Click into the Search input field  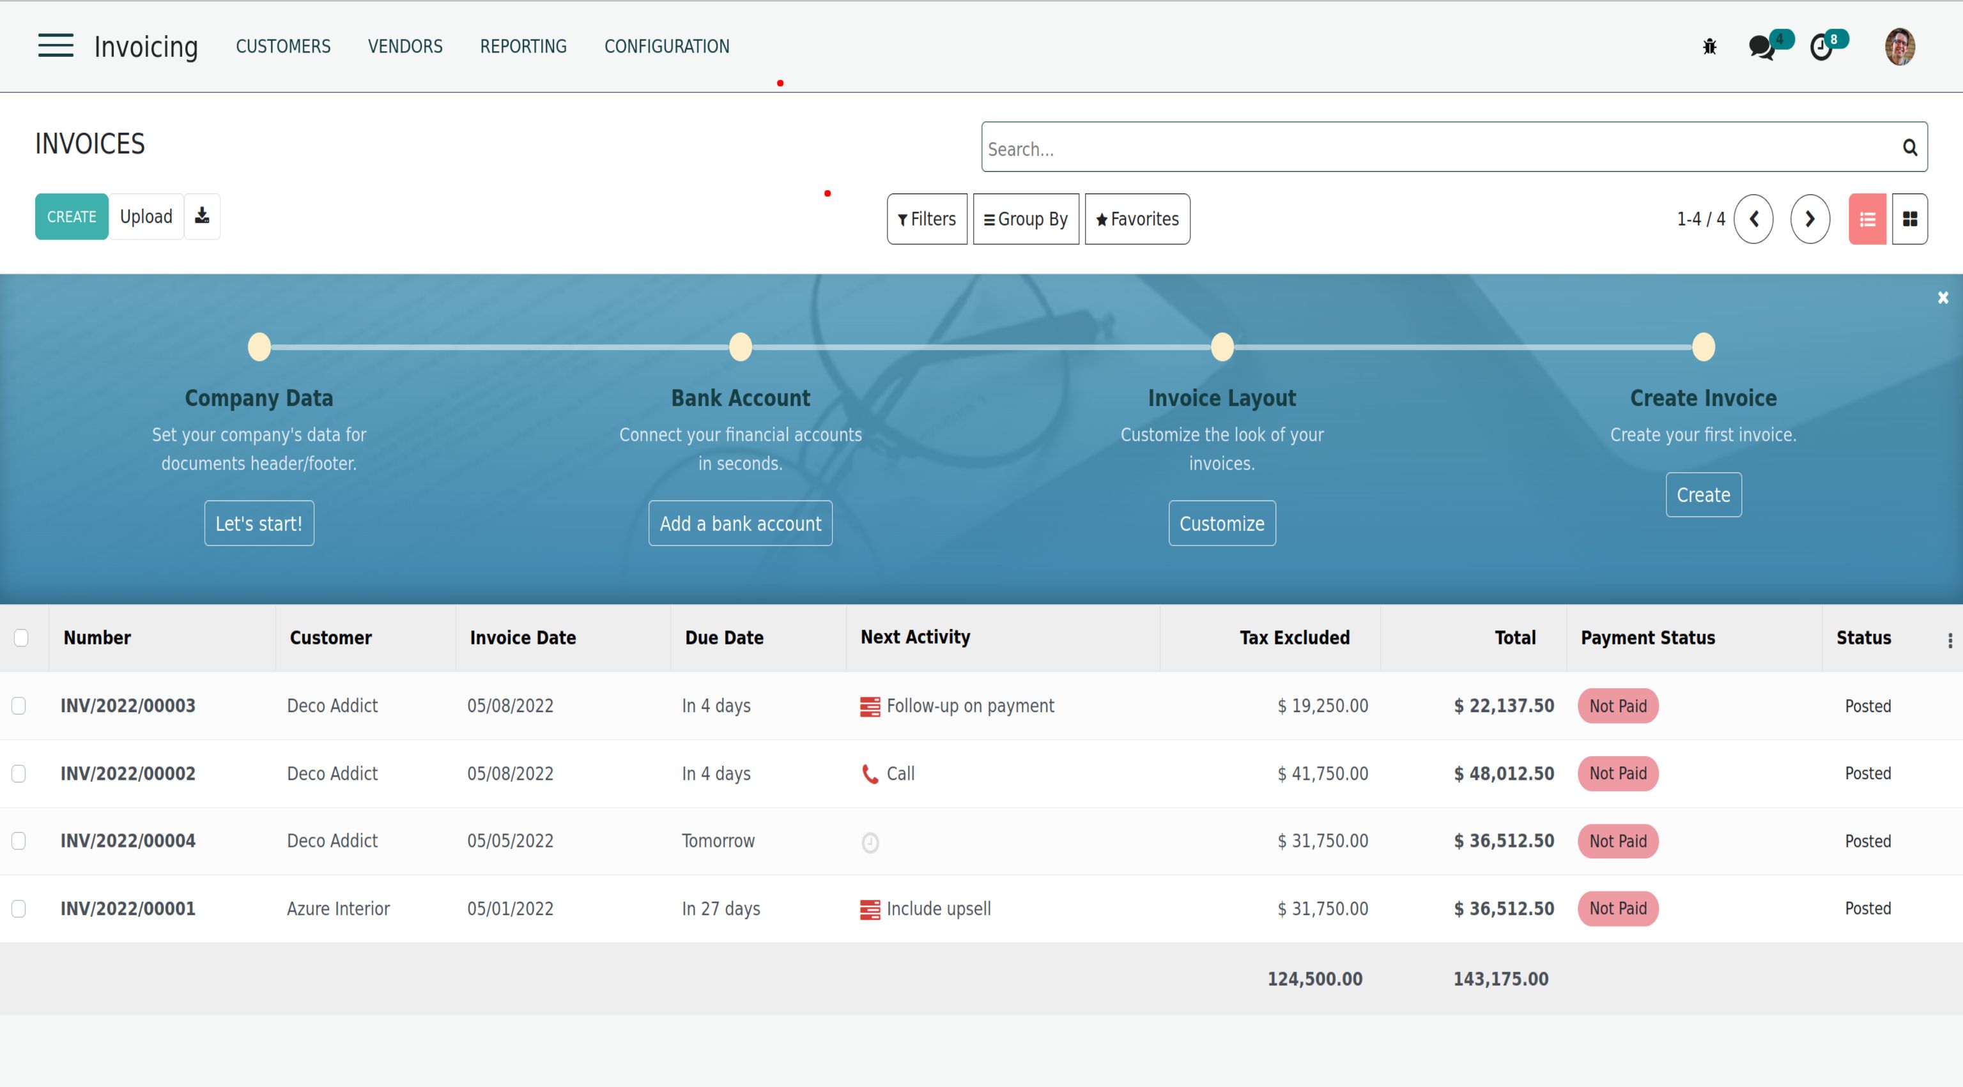pyautogui.click(x=1433, y=148)
